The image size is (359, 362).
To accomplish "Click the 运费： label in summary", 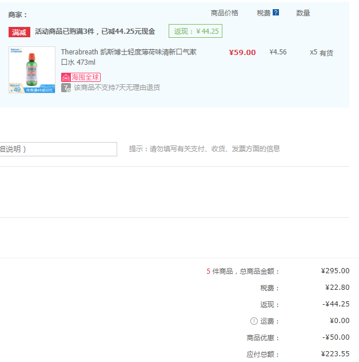I will (x=270, y=321).
